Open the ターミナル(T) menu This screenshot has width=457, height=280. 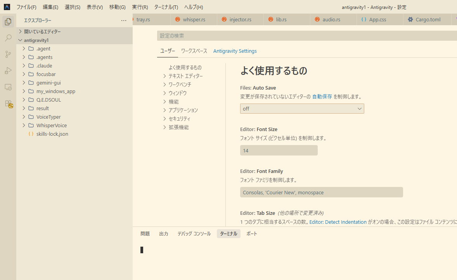tap(166, 7)
